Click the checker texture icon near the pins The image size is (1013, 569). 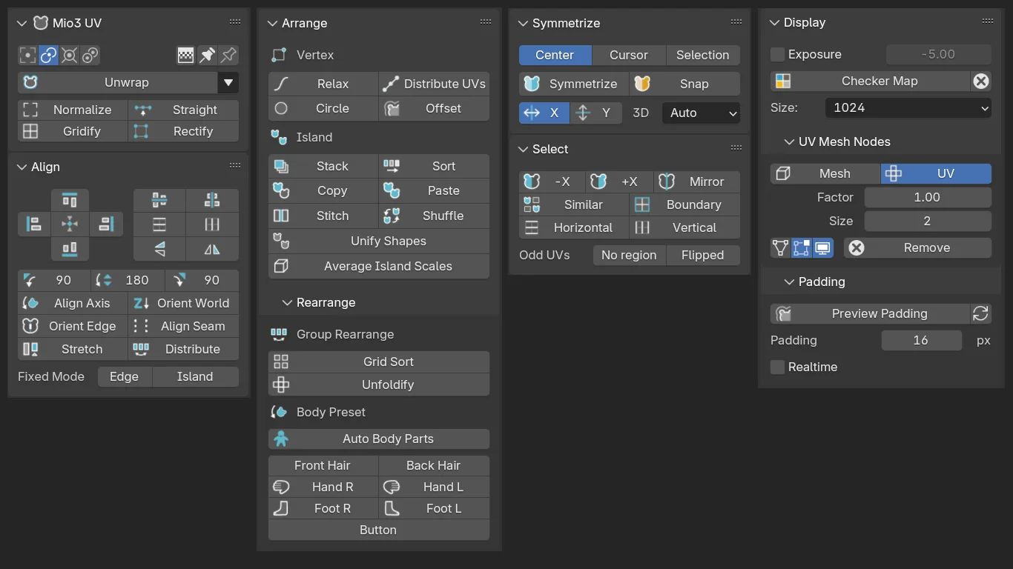click(x=184, y=55)
